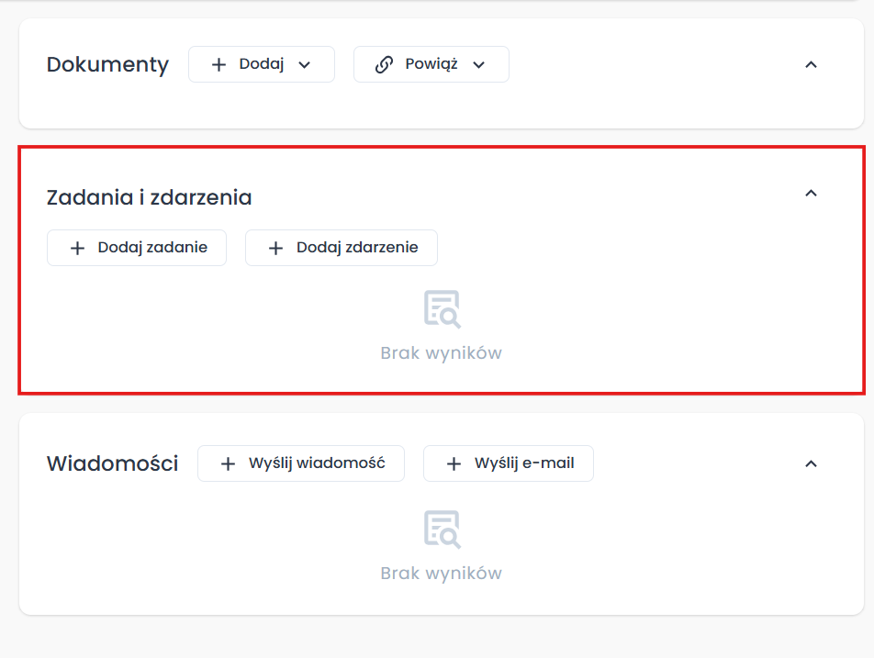Click the Powiąż button in Dokumenty
The height and width of the screenshot is (658, 874).
click(431, 64)
